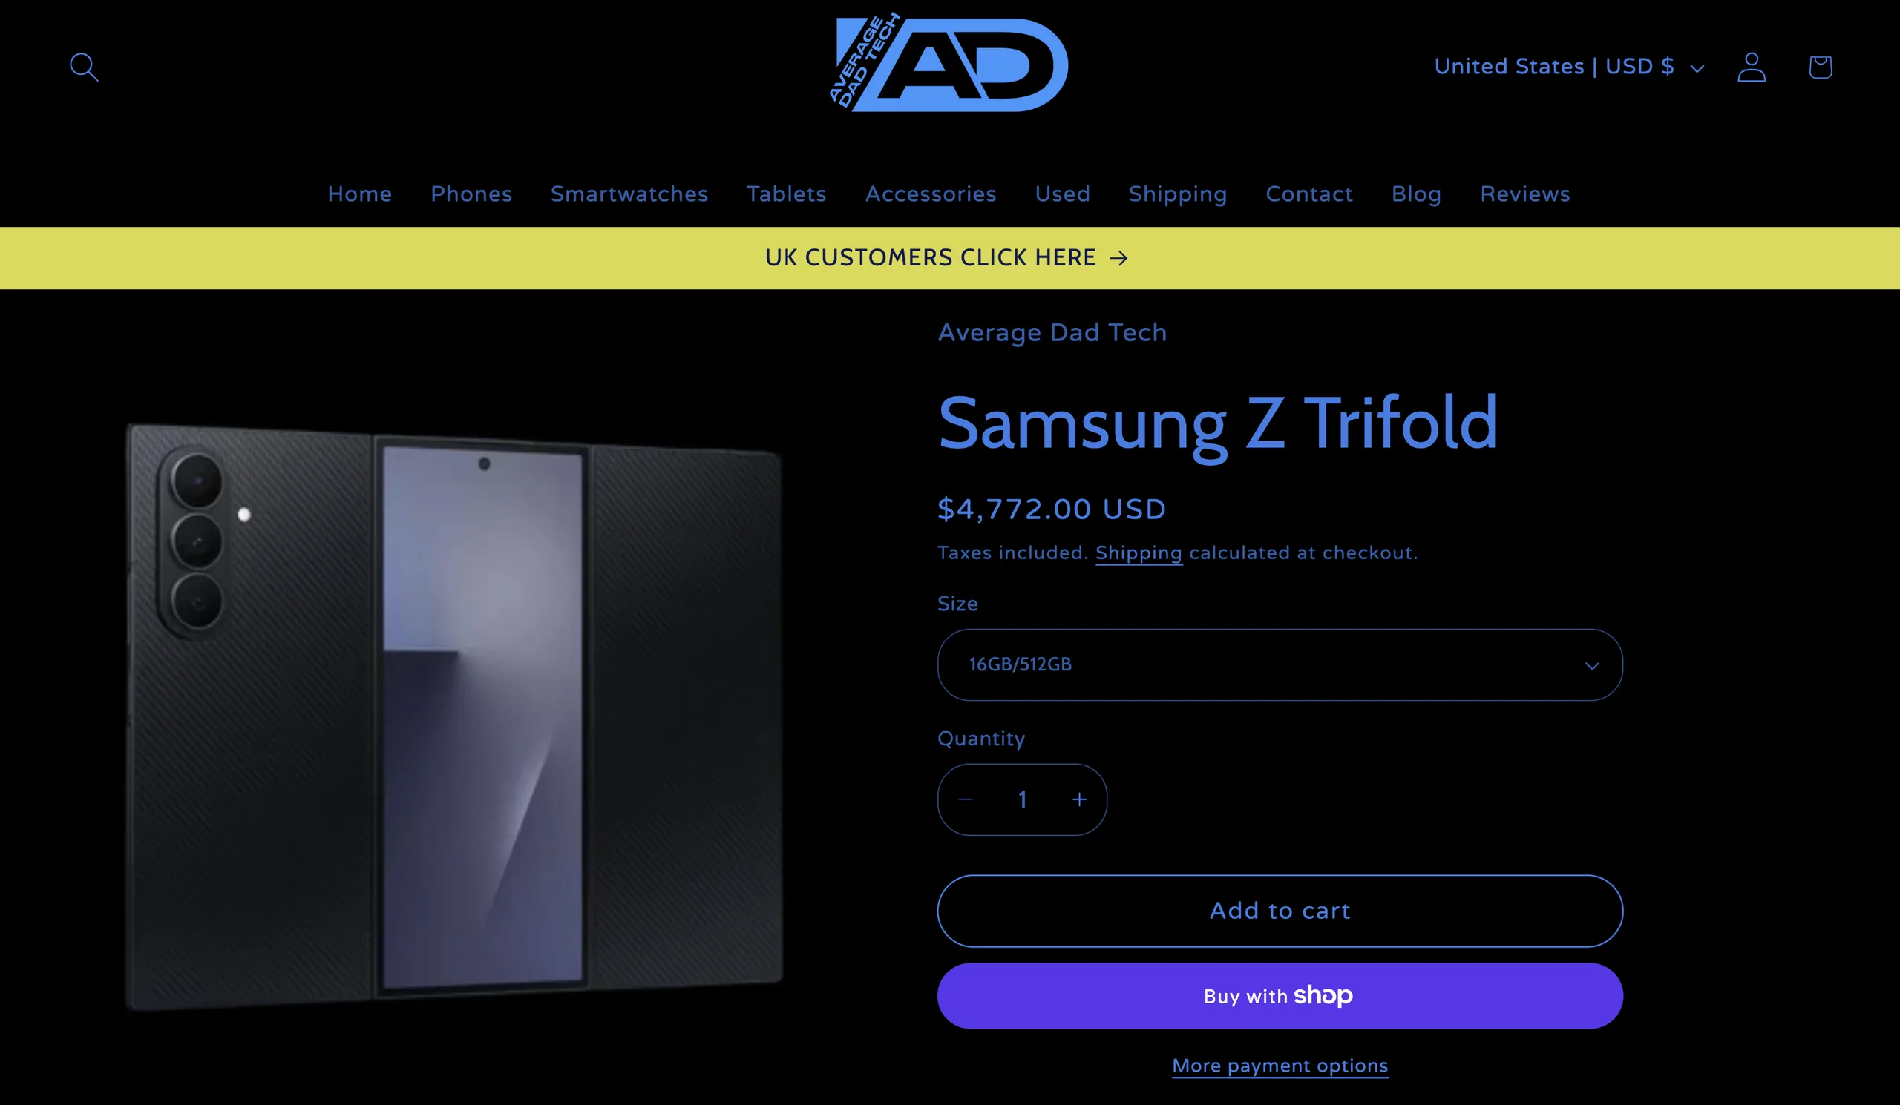Decrease quantity with the minus icon
The image size is (1900, 1105).
coord(966,799)
